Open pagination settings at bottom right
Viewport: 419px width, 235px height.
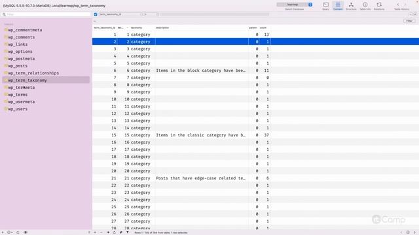[408, 232]
